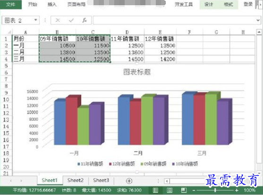Select the red bar in 一月 group
Image resolution: width=263 pixels, height=195 pixels.
(72, 121)
